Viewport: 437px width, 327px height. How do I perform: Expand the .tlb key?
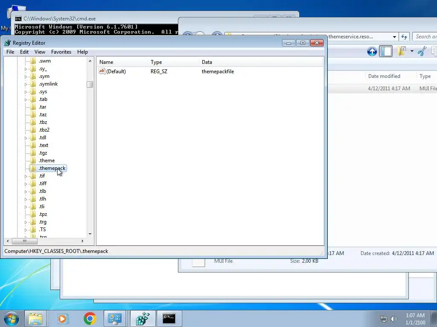26,192
